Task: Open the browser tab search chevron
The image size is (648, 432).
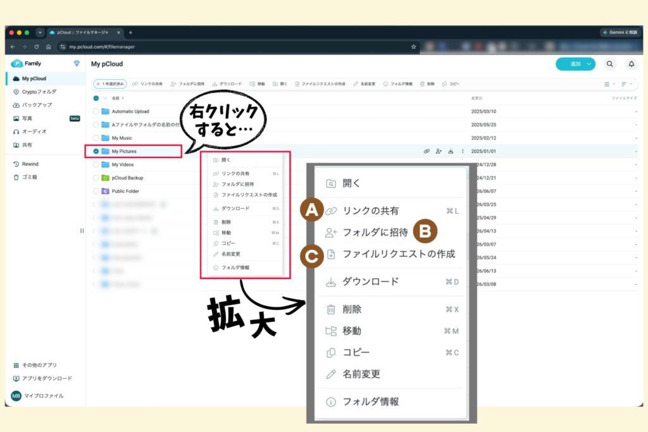Action: (x=40, y=32)
